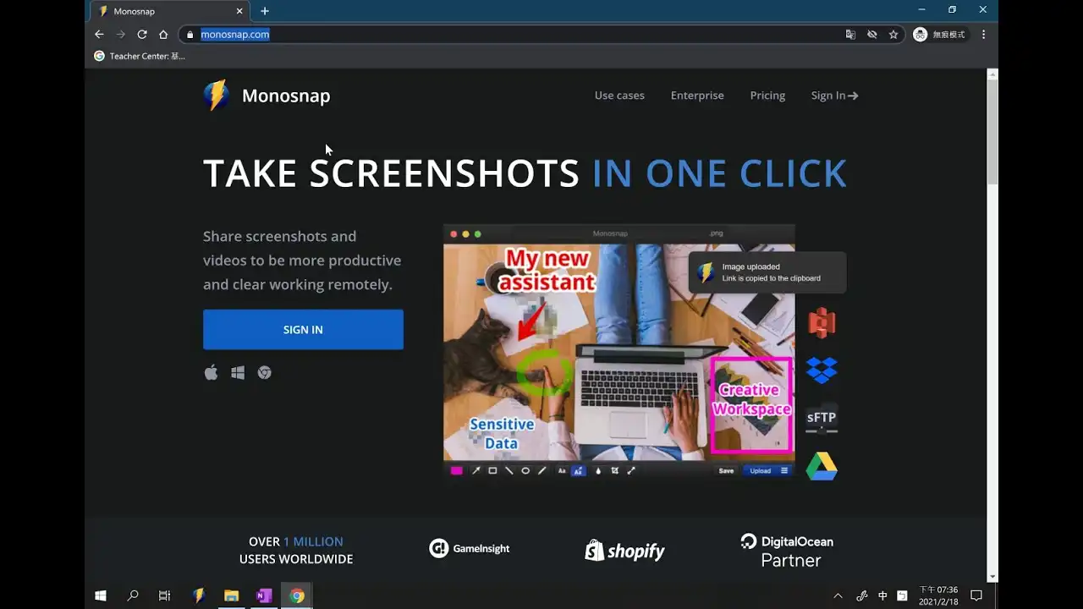Bookmark this page with the star icon
The image size is (1083, 609).
tap(893, 35)
